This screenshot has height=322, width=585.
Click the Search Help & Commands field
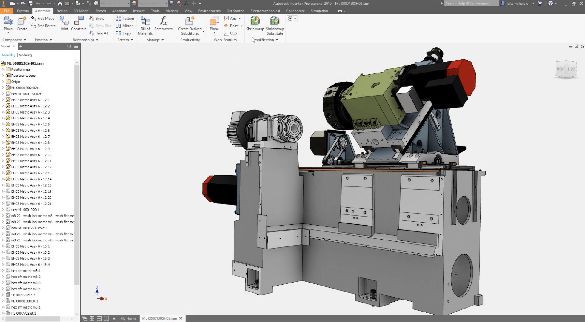tap(471, 3)
